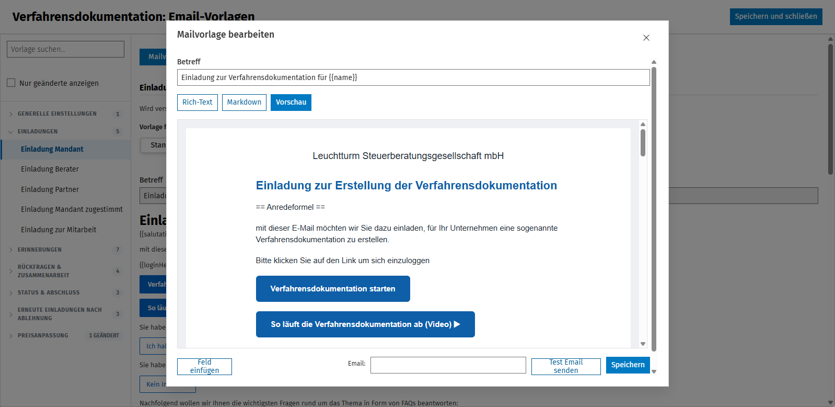Click the preview pane vertical scrollbar thumb

(x=643, y=142)
